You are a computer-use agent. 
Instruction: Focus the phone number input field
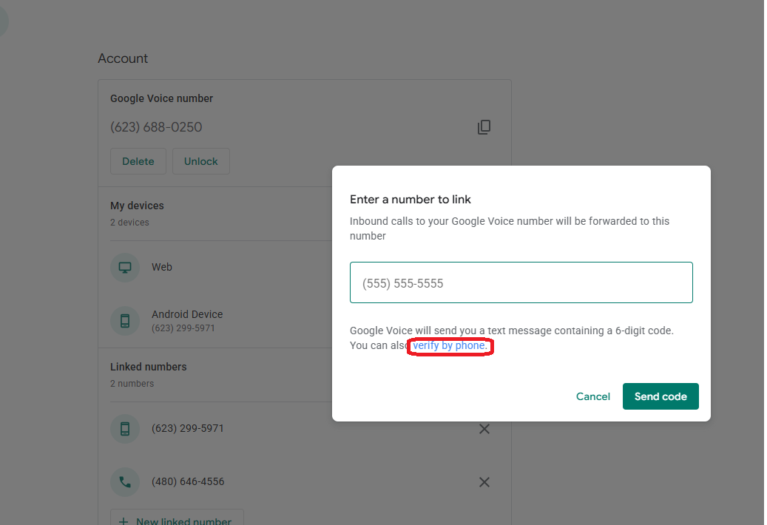pyautogui.click(x=521, y=282)
